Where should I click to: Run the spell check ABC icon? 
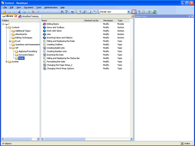tap(67, 12)
